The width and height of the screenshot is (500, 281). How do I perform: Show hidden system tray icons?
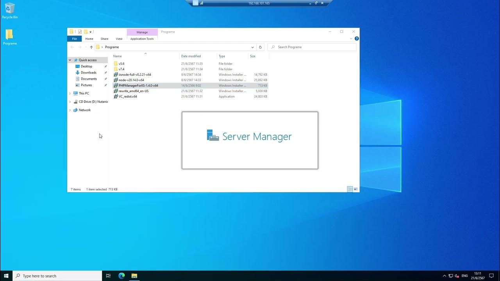pyautogui.click(x=445, y=276)
